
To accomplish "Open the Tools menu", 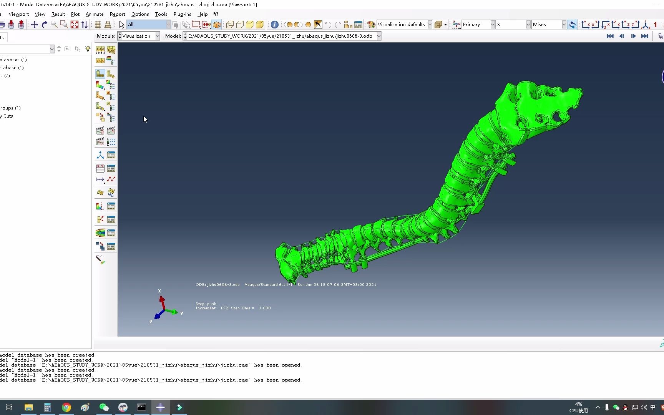I will 161,14.
